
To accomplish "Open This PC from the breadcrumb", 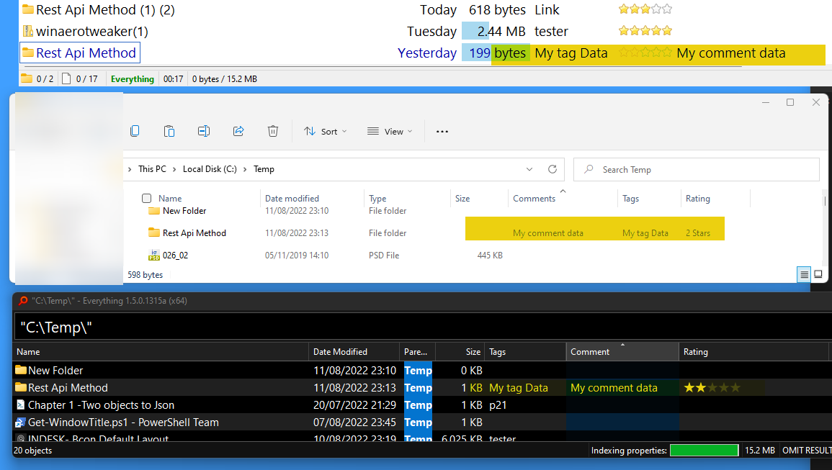I will click(x=151, y=169).
